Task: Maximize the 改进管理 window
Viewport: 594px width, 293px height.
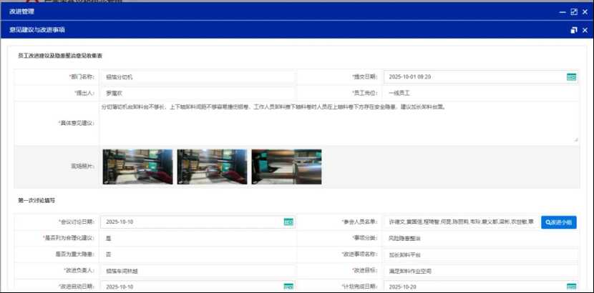Action: coord(573,11)
